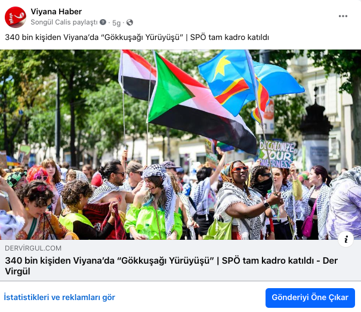Viewport: 361px width, 312px height.
Task: Open Songül Calis paylaştı profile link
Action: [64, 22]
